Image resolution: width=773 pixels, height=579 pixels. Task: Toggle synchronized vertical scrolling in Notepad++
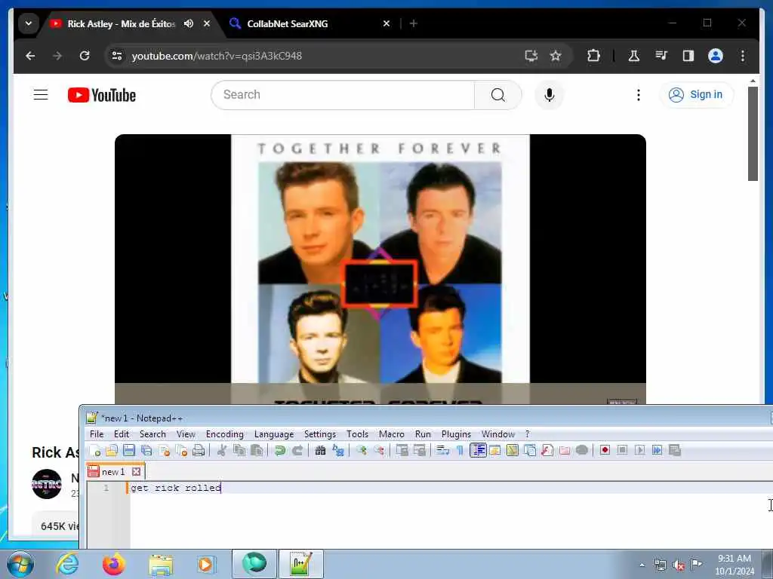402,451
